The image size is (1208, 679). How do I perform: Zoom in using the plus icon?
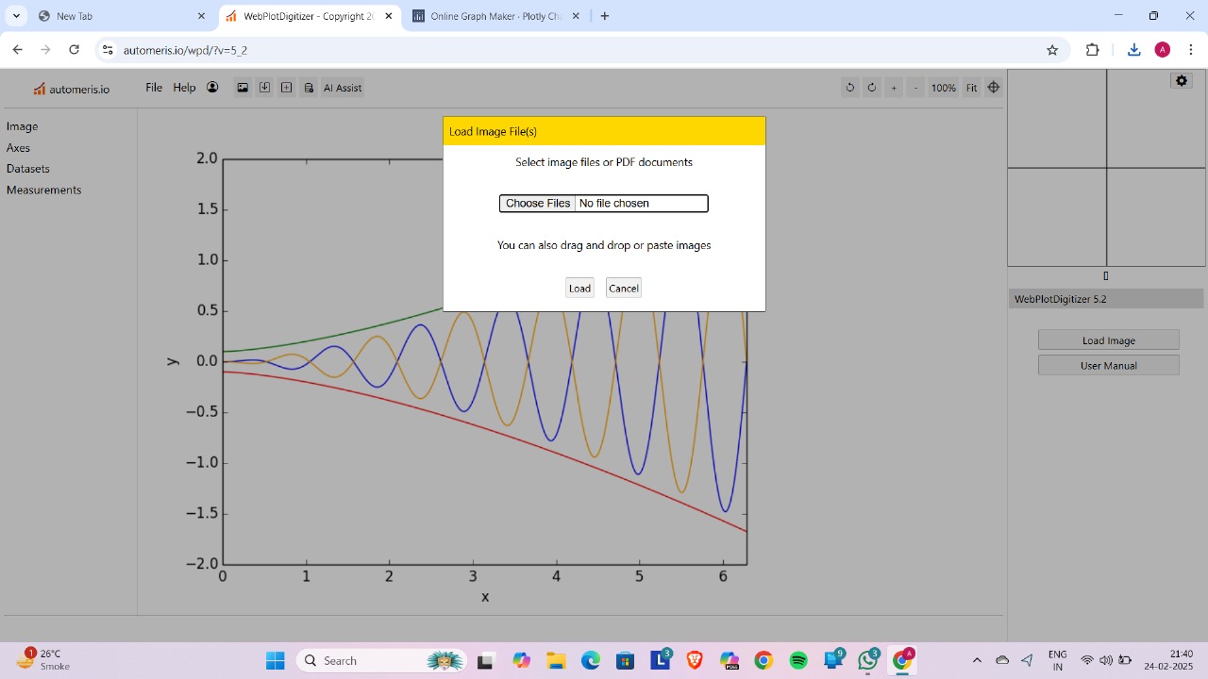pyautogui.click(x=894, y=87)
